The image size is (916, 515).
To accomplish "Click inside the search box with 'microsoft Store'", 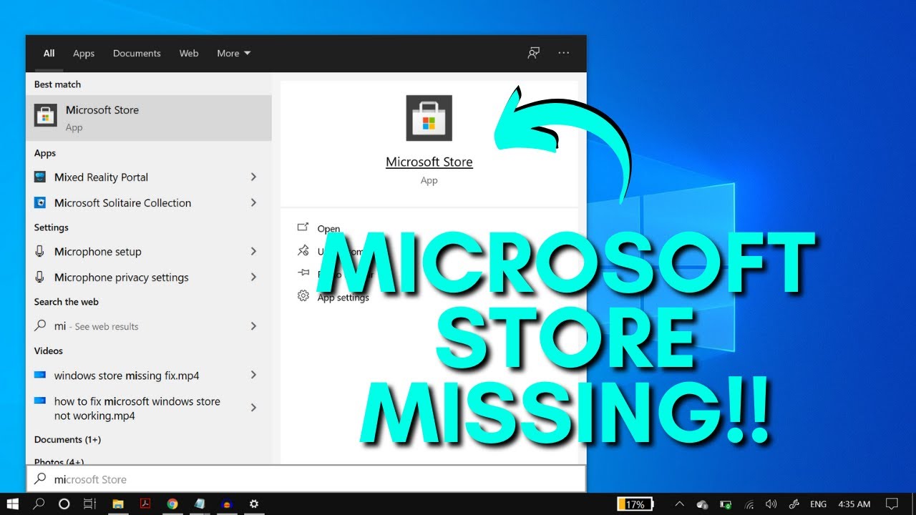I will (306, 479).
